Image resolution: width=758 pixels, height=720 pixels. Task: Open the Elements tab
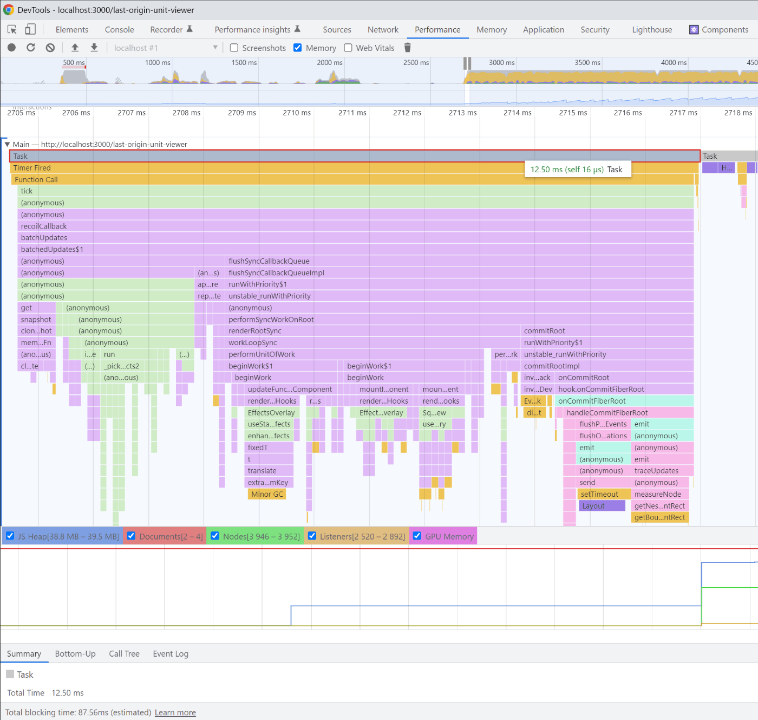pos(72,29)
